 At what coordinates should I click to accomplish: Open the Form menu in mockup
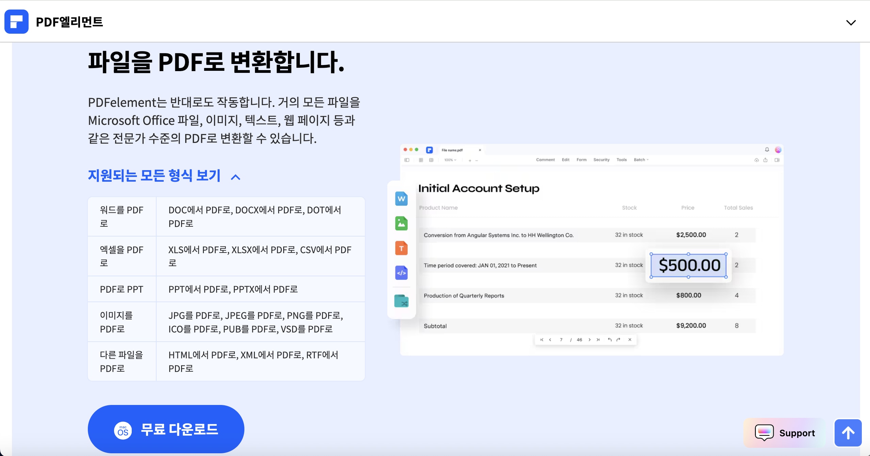[x=581, y=160]
